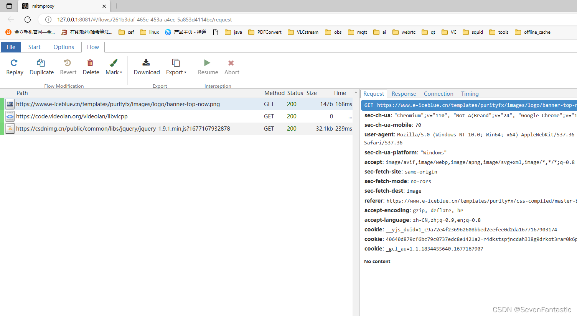Click document icon of videolan flow
577x316 pixels.
(10, 116)
